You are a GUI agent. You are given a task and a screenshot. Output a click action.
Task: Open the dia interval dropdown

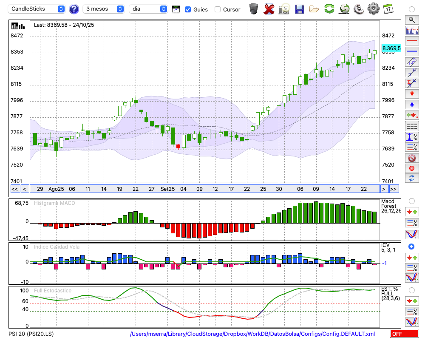pyautogui.click(x=149, y=9)
